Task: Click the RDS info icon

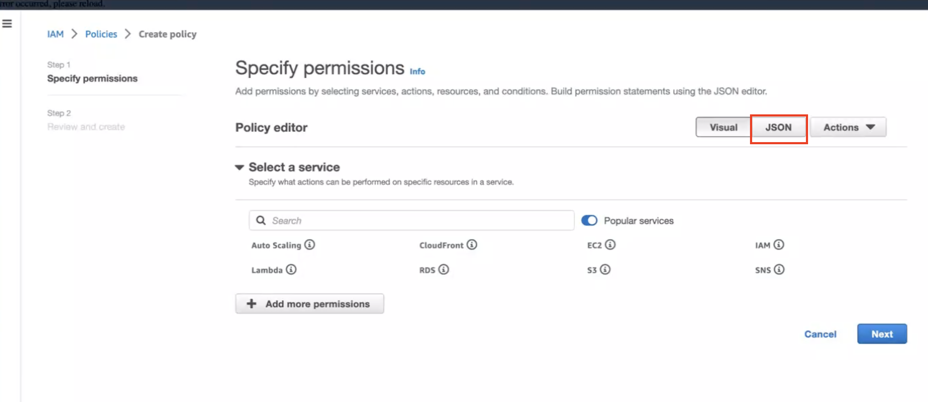Action: pos(444,270)
